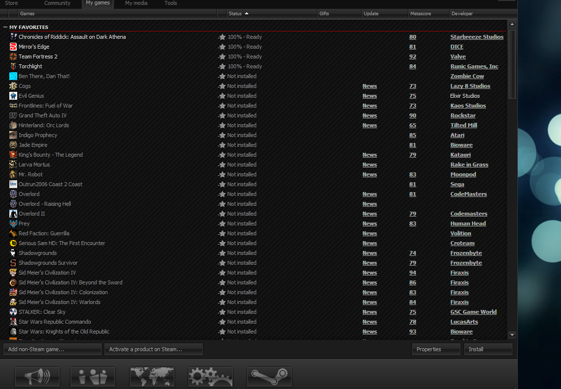Click Activate a product on Steam

coord(154,349)
